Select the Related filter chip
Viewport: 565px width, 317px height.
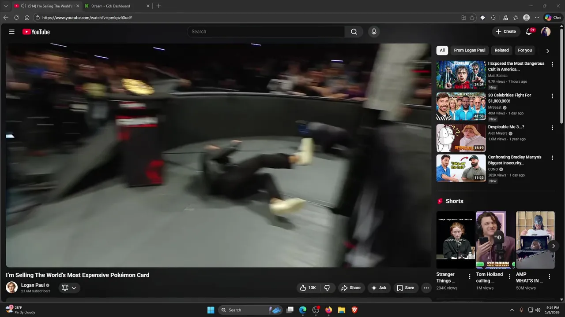tap(502, 50)
